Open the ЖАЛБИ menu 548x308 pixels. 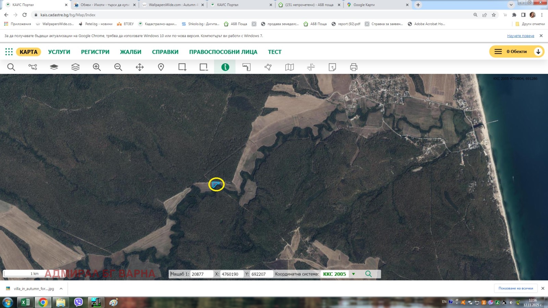pyautogui.click(x=130, y=52)
